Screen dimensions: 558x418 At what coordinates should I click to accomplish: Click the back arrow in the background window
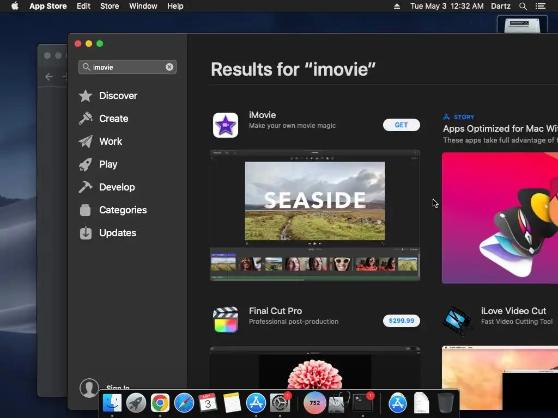49,76
